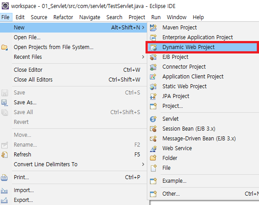The width and height of the screenshot is (259, 205).
Task: Click the new Folder icon
Action: (x=153, y=158)
